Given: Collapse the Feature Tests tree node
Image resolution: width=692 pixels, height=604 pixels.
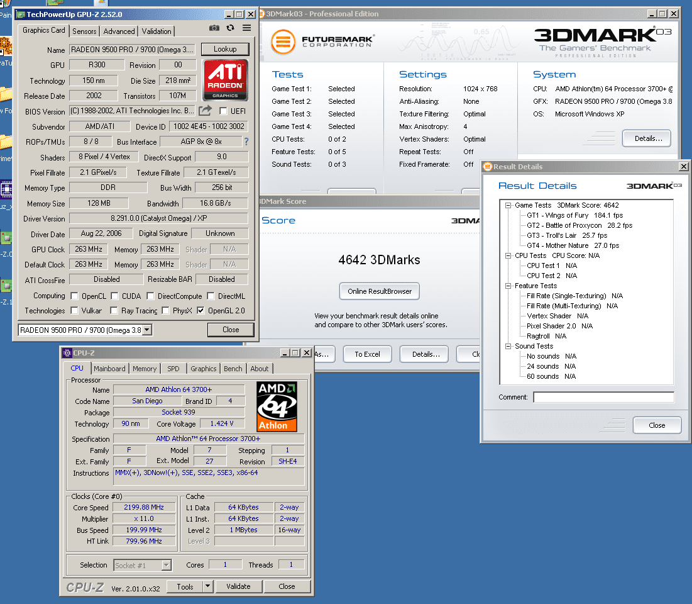Looking at the screenshot, I should click(508, 286).
